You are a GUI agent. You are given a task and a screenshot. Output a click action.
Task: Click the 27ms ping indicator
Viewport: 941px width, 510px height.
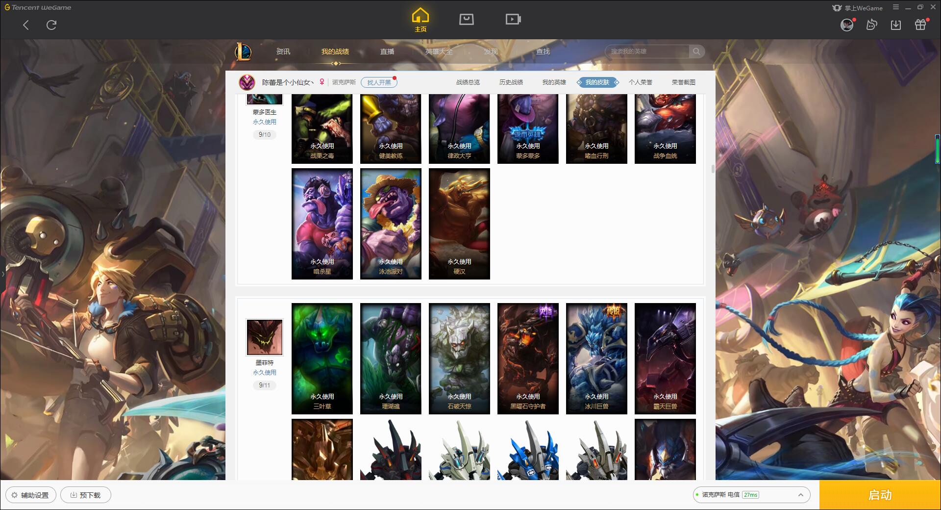(x=750, y=495)
